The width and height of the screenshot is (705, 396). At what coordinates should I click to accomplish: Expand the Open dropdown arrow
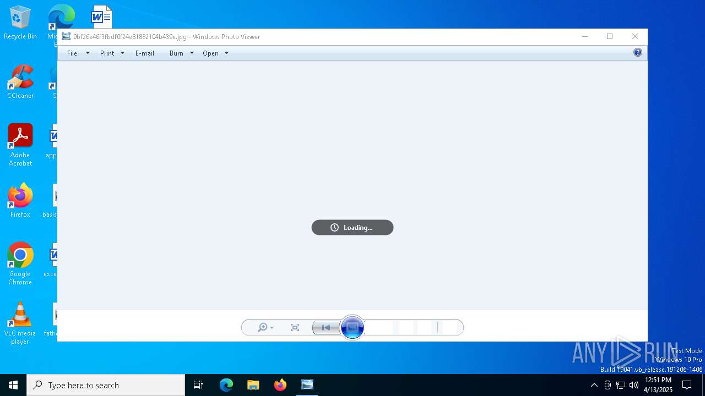coord(226,53)
